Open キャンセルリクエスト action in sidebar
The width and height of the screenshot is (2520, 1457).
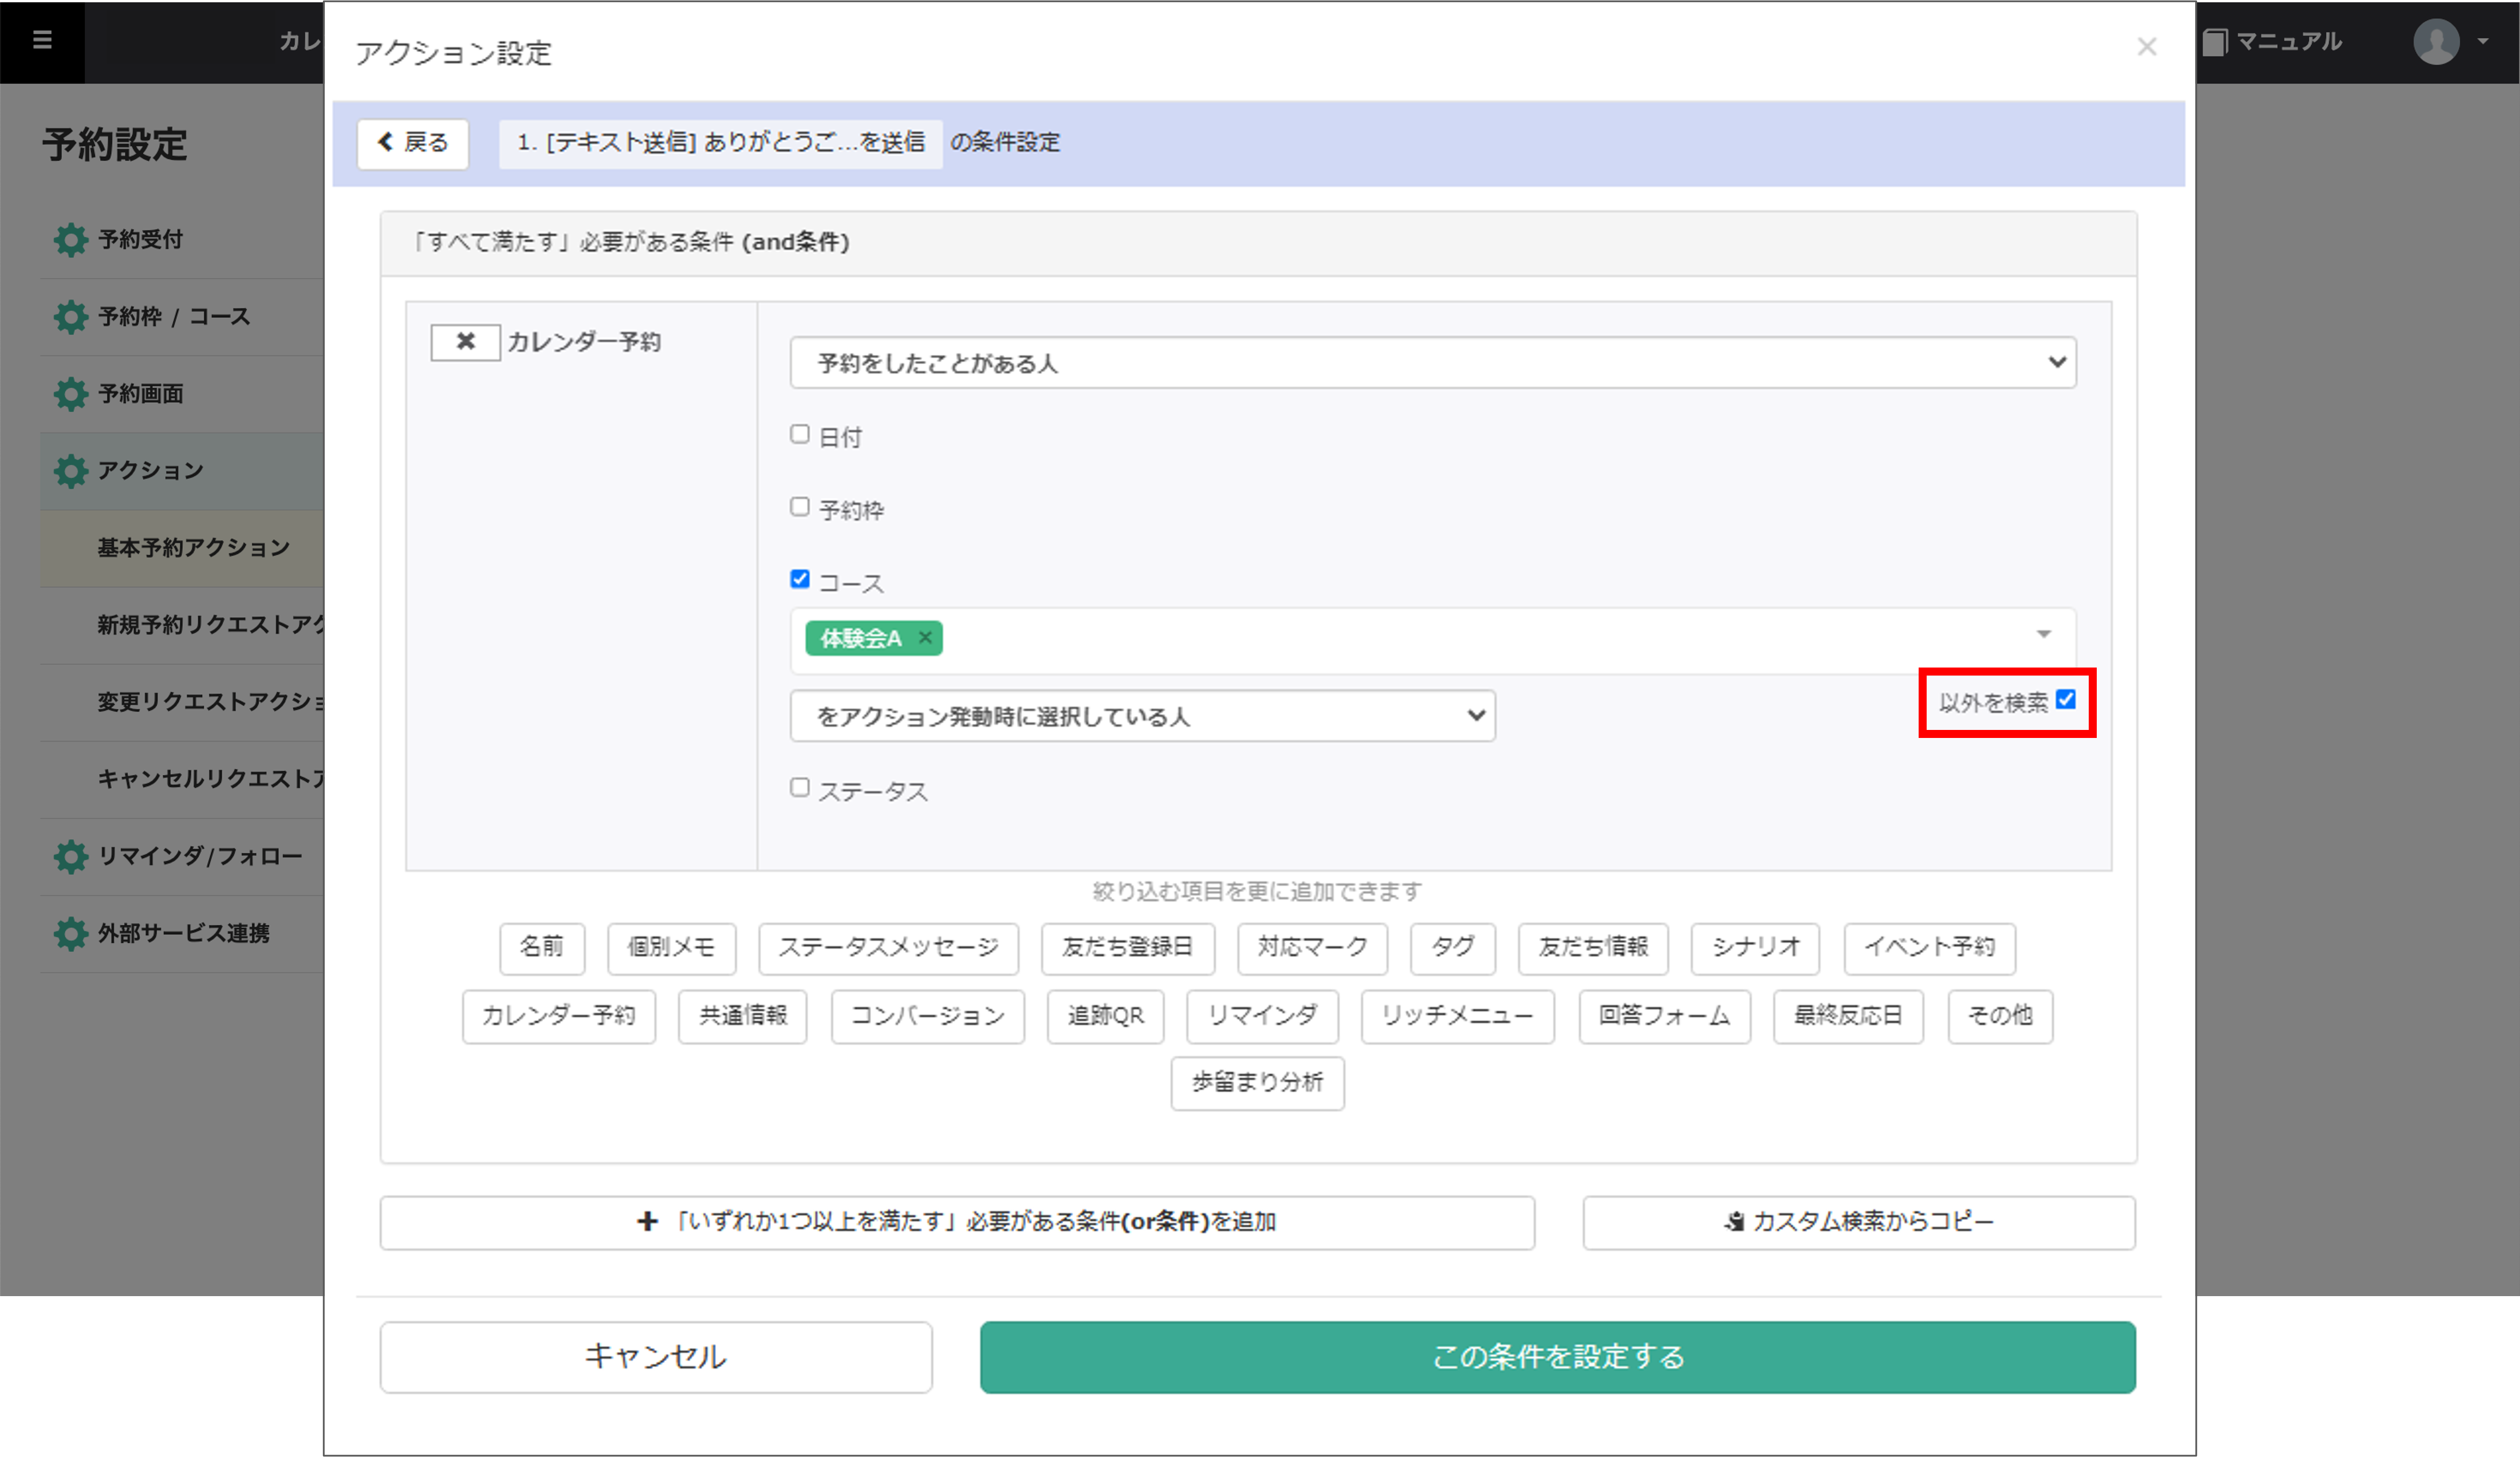click(181, 780)
